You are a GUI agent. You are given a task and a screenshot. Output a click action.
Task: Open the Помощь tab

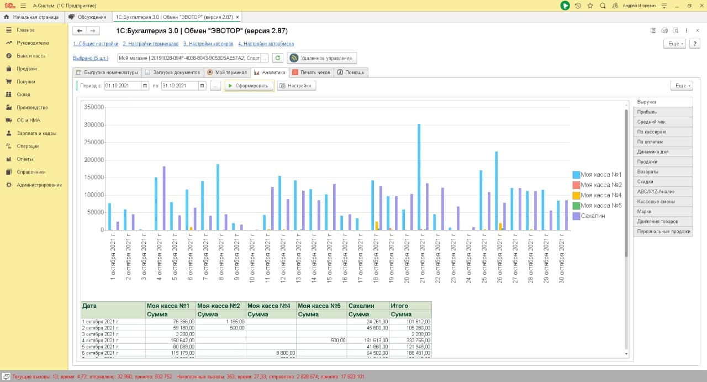[351, 72]
